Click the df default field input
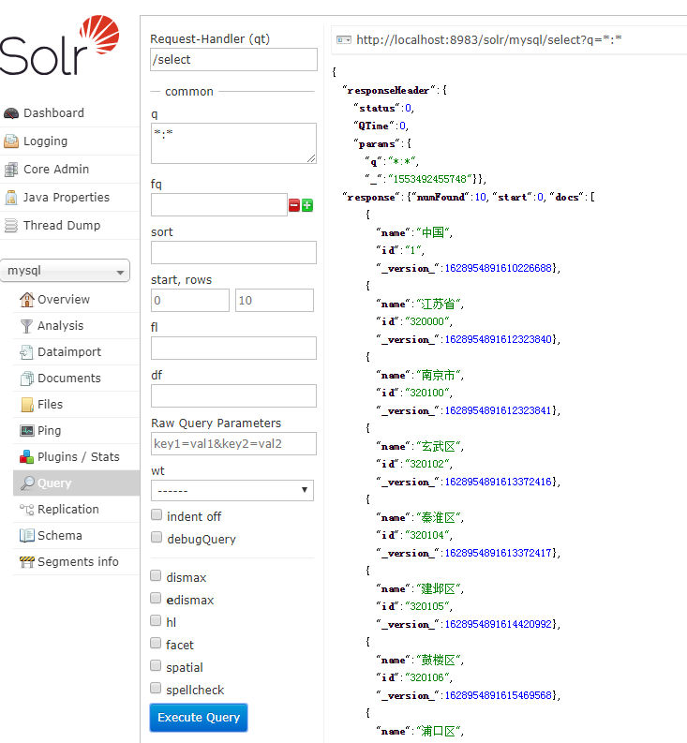Viewport: 687px width, 743px height. pyautogui.click(x=233, y=396)
